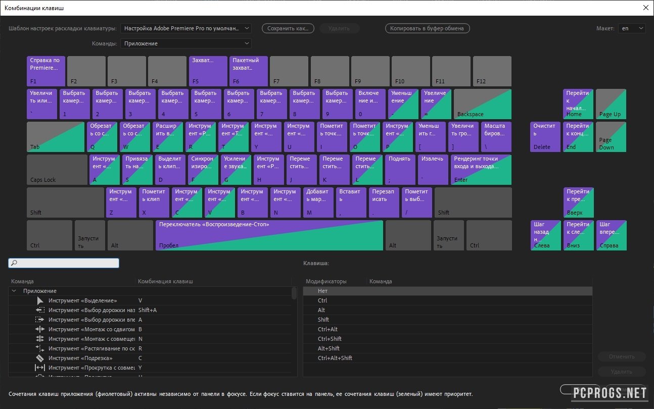Click the Slip tool icon
The height and width of the screenshot is (409, 654).
click(x=40, y=368)
